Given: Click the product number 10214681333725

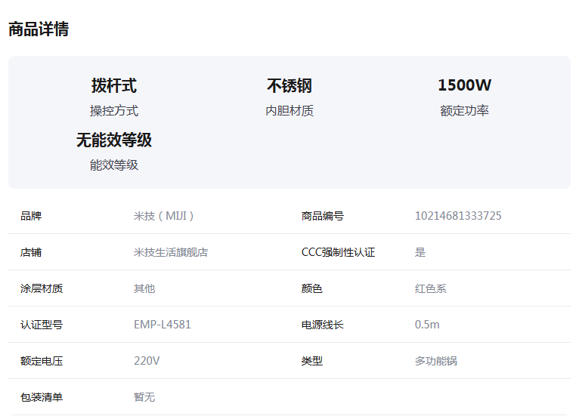Looking at the screenshot, I should tap(458, 216).
